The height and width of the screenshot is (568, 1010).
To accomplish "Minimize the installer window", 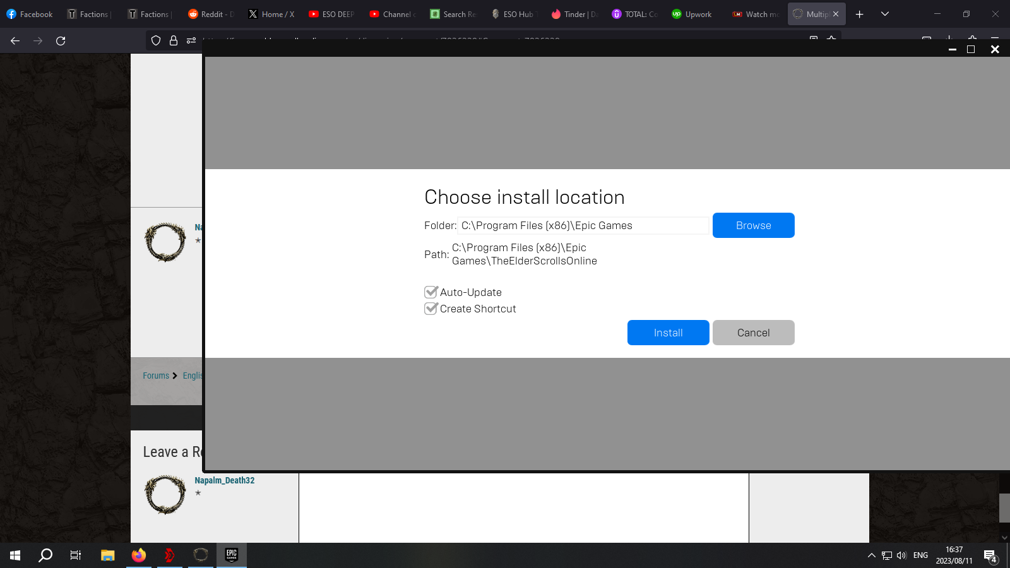I will click(x=953, y=49).
